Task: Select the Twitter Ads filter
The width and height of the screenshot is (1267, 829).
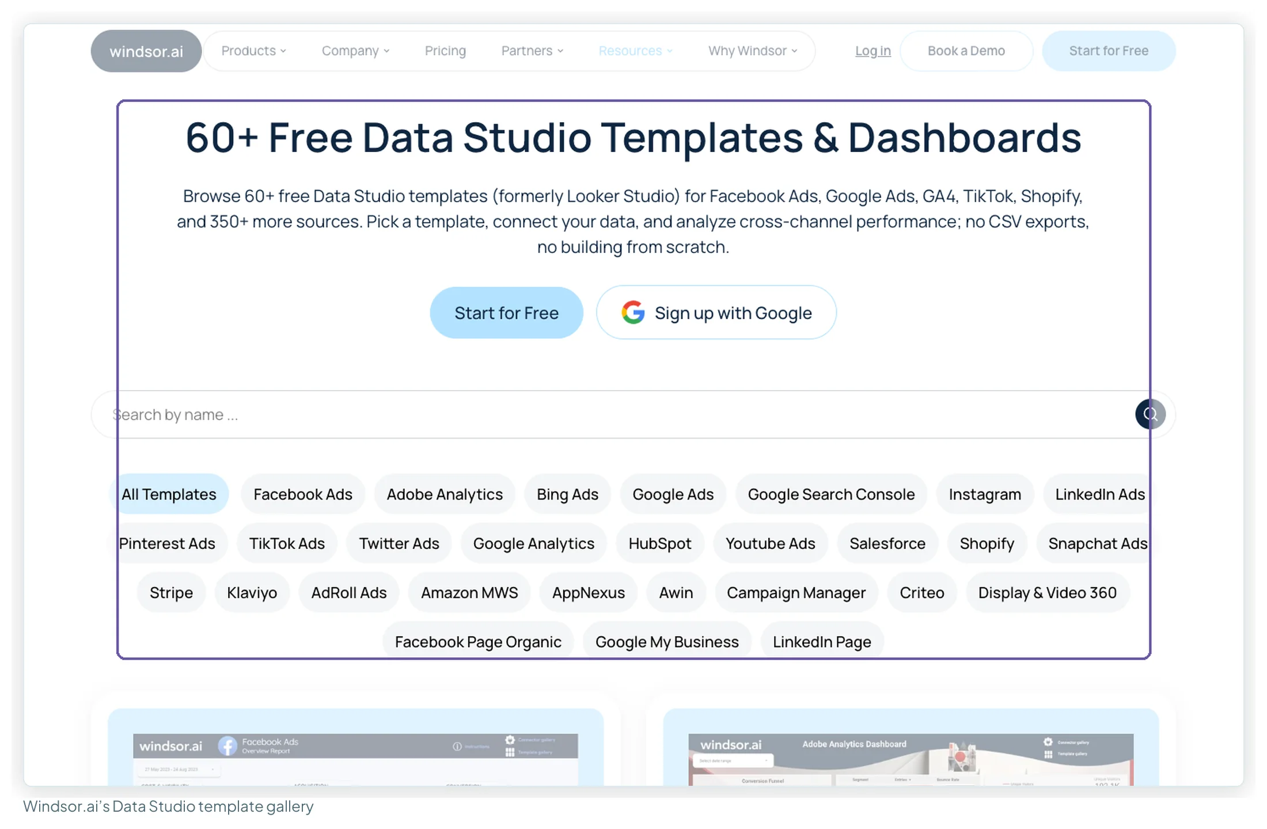Action: (399, 543)
